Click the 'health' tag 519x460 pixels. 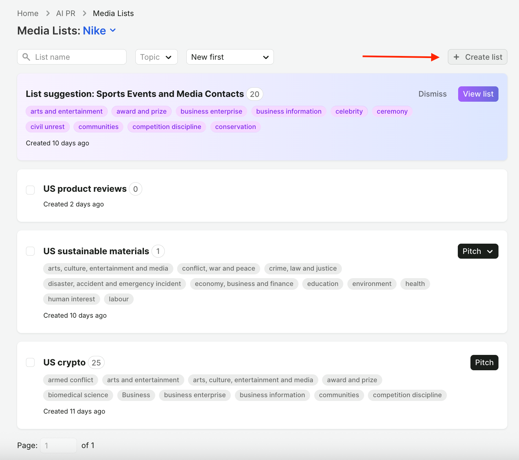415,284
